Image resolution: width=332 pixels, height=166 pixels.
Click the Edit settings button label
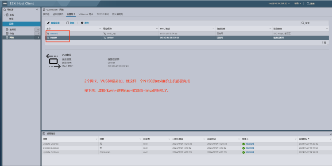click(x=55, y=23)
